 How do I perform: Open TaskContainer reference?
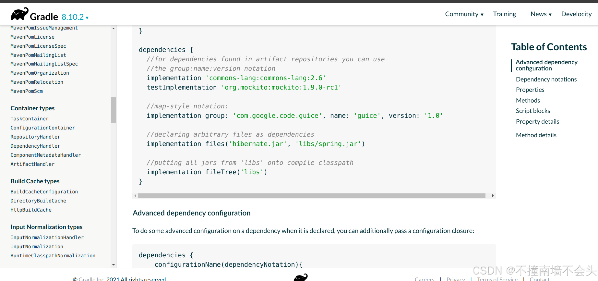(30, 119)
